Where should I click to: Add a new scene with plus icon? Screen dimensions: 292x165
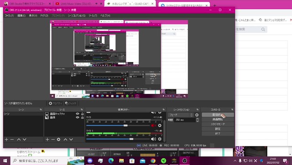click(6, 139)
